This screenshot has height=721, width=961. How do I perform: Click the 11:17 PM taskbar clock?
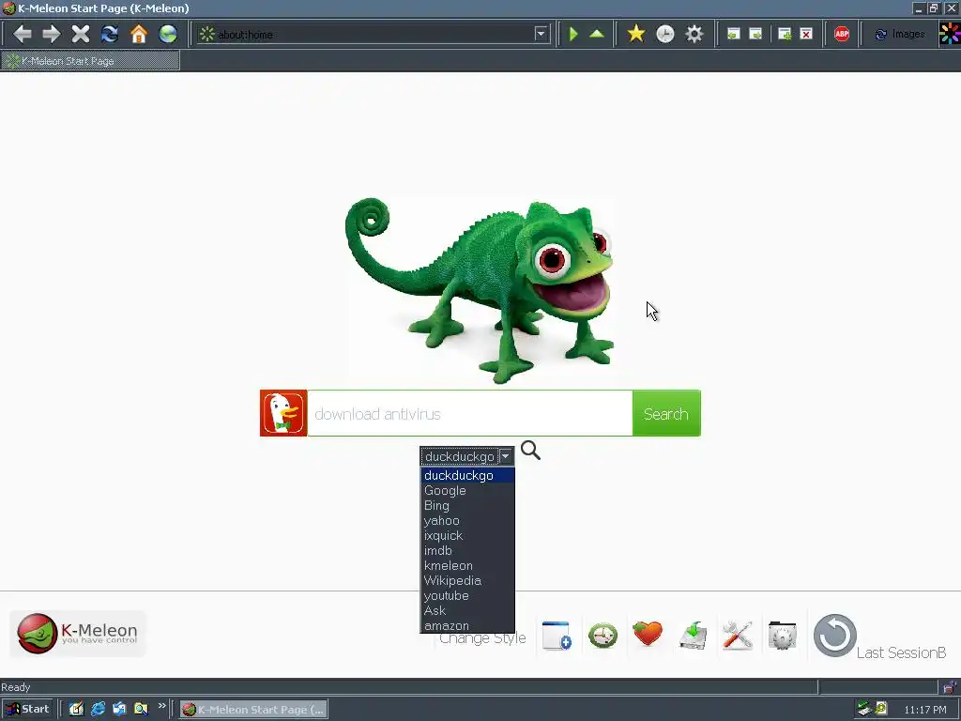[924, 710]
